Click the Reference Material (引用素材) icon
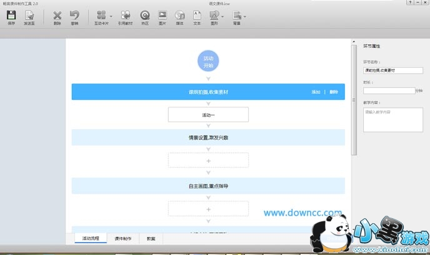 [x=126, y=15]
